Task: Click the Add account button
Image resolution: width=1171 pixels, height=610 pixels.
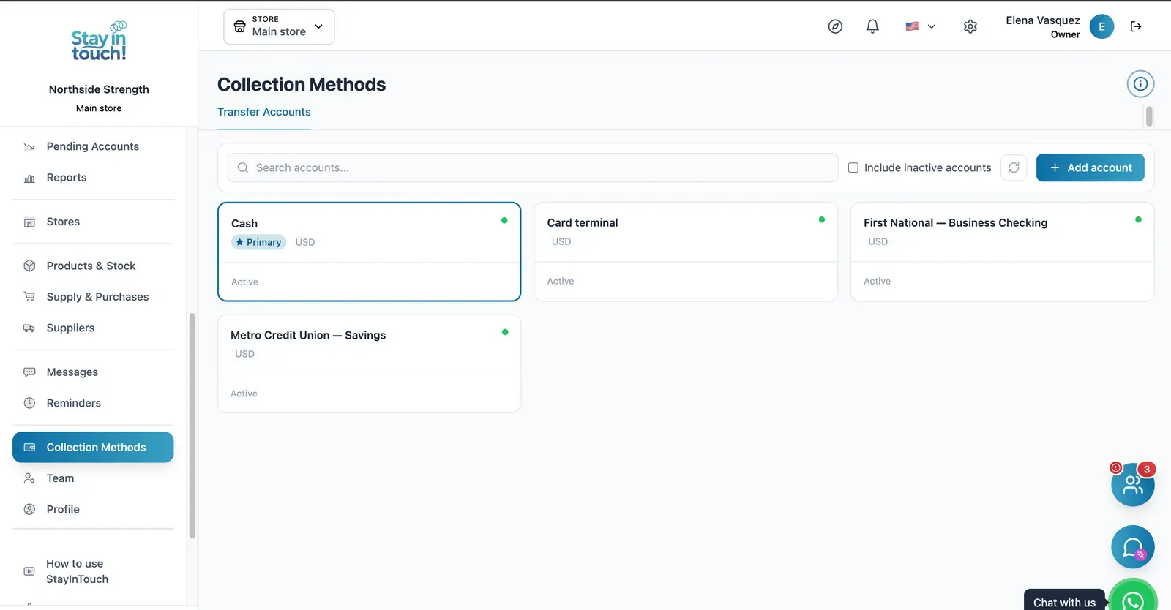Action: (x=1090, y=167)
